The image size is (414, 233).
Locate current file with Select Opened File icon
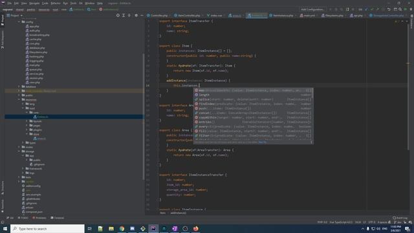pos(118,16)
